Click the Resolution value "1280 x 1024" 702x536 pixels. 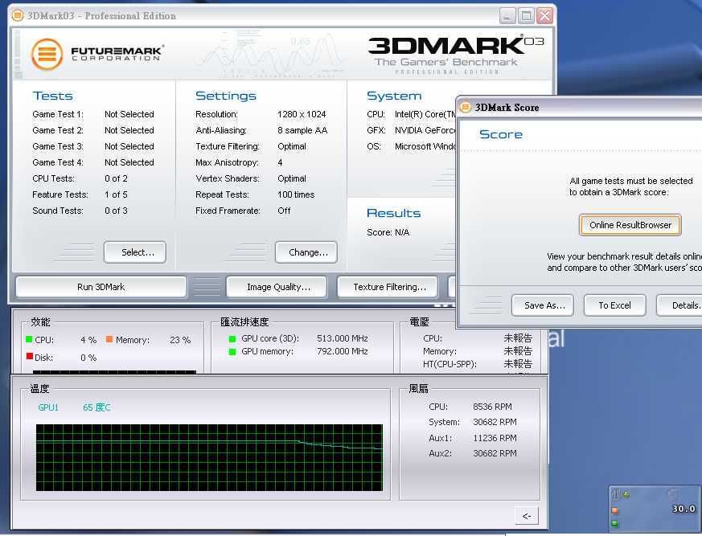click(x=302, y=114)
